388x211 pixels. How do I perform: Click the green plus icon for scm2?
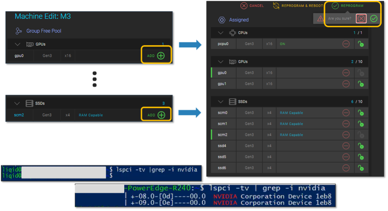161,115
